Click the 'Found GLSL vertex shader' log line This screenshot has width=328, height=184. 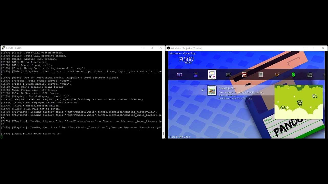(x=32, y=53)
